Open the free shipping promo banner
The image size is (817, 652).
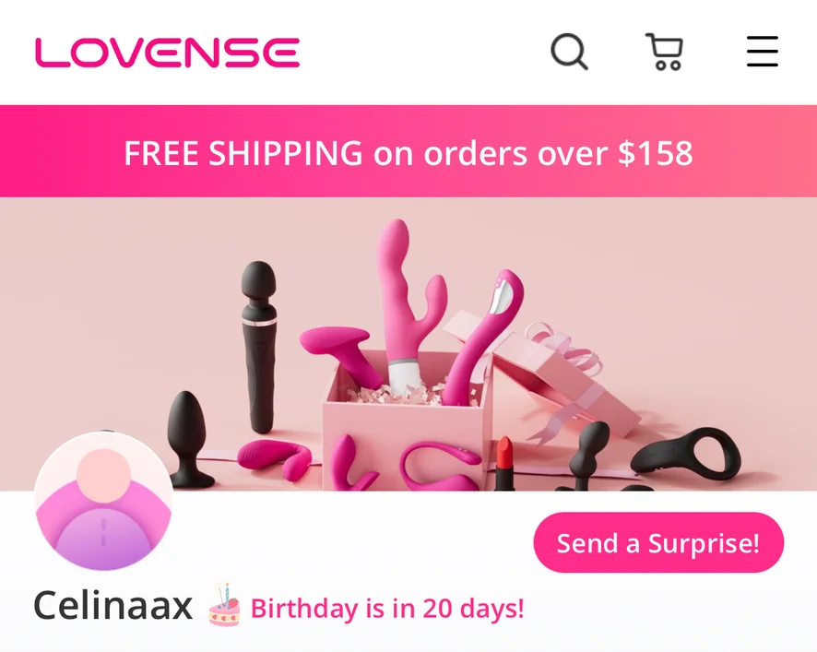(408, 151)
